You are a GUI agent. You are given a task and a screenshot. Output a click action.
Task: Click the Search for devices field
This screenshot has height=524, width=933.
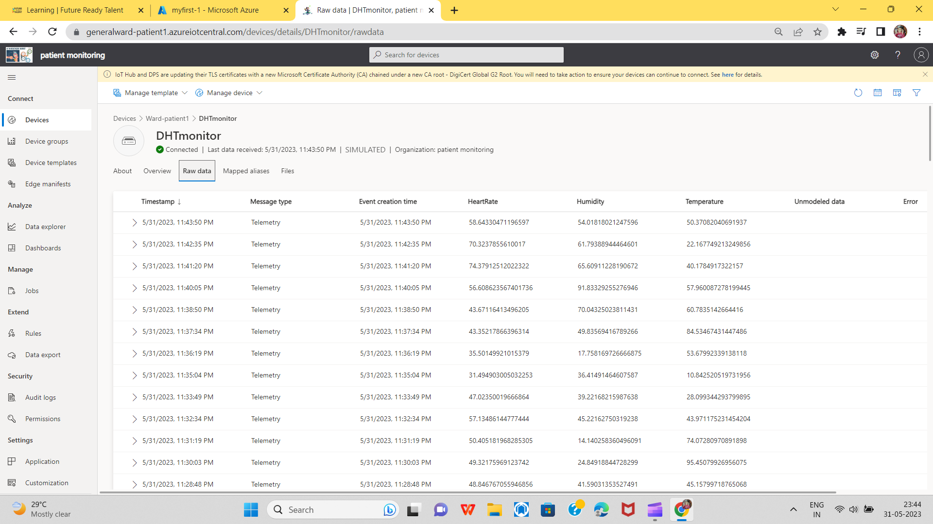tap(466, 54)
